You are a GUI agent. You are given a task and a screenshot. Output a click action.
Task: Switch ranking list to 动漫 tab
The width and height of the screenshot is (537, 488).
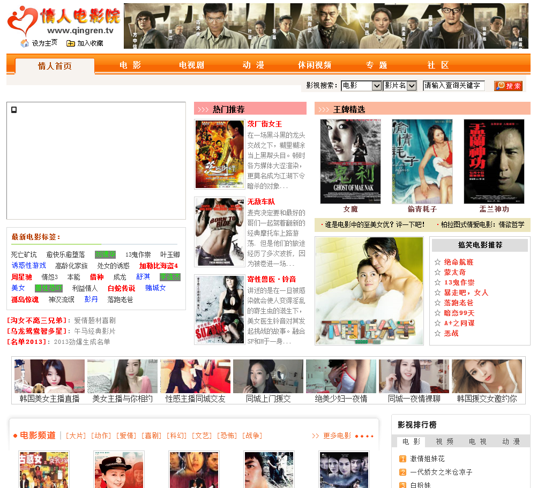coord(511,442)
